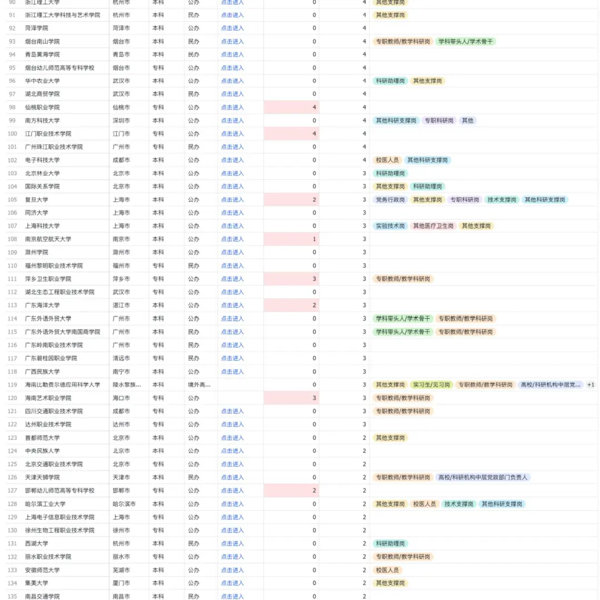Viewport: 600px width, 600px height.
Task: Follow the 点击进入 link for 广东海洋大学
Action: tap(232, 306)
